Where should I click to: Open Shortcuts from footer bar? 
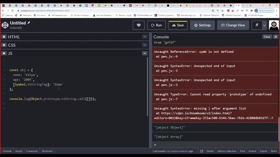(x=47, y=151)
